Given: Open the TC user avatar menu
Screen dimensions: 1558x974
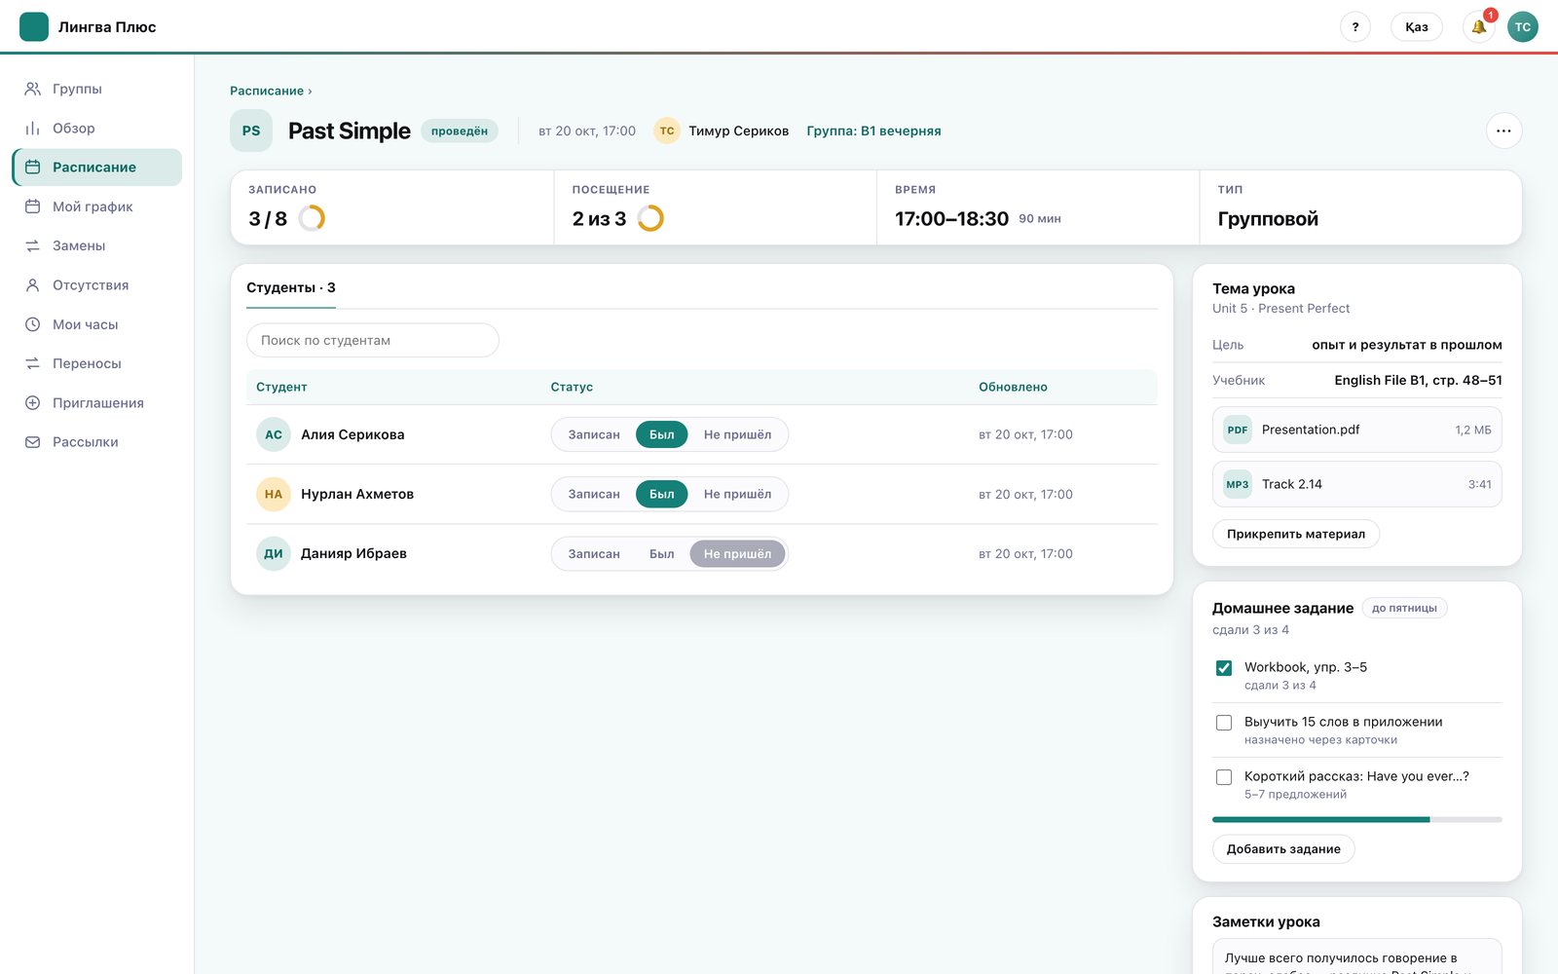Looking at the screenshot, I should coord(1522,27).
